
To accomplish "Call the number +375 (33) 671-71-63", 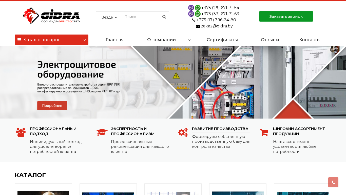I will click(220, 14).
